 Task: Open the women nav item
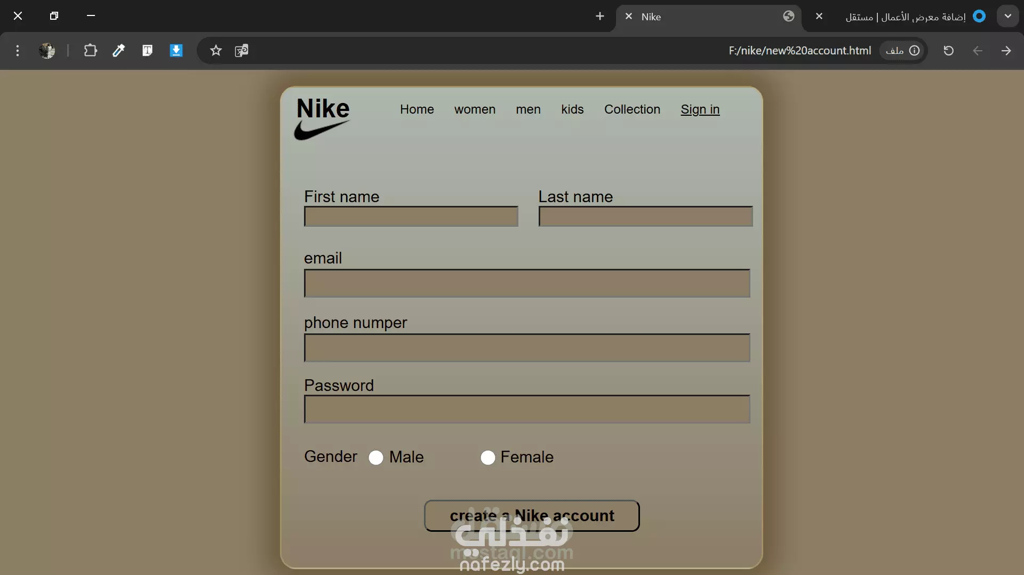point(475,109)
